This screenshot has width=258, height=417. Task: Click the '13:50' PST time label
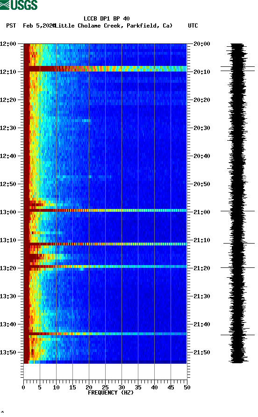[8, 352]
